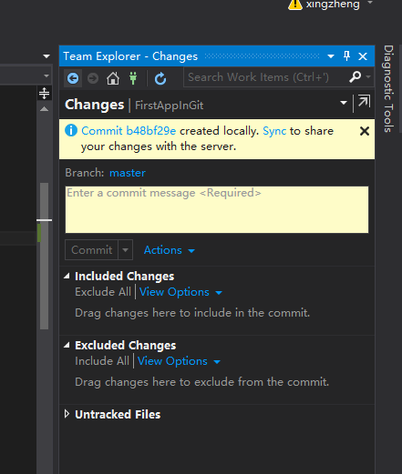Viewport: 402px width, 474px height.
Task: Refresh the Team Explorer page
Action: 160,79
